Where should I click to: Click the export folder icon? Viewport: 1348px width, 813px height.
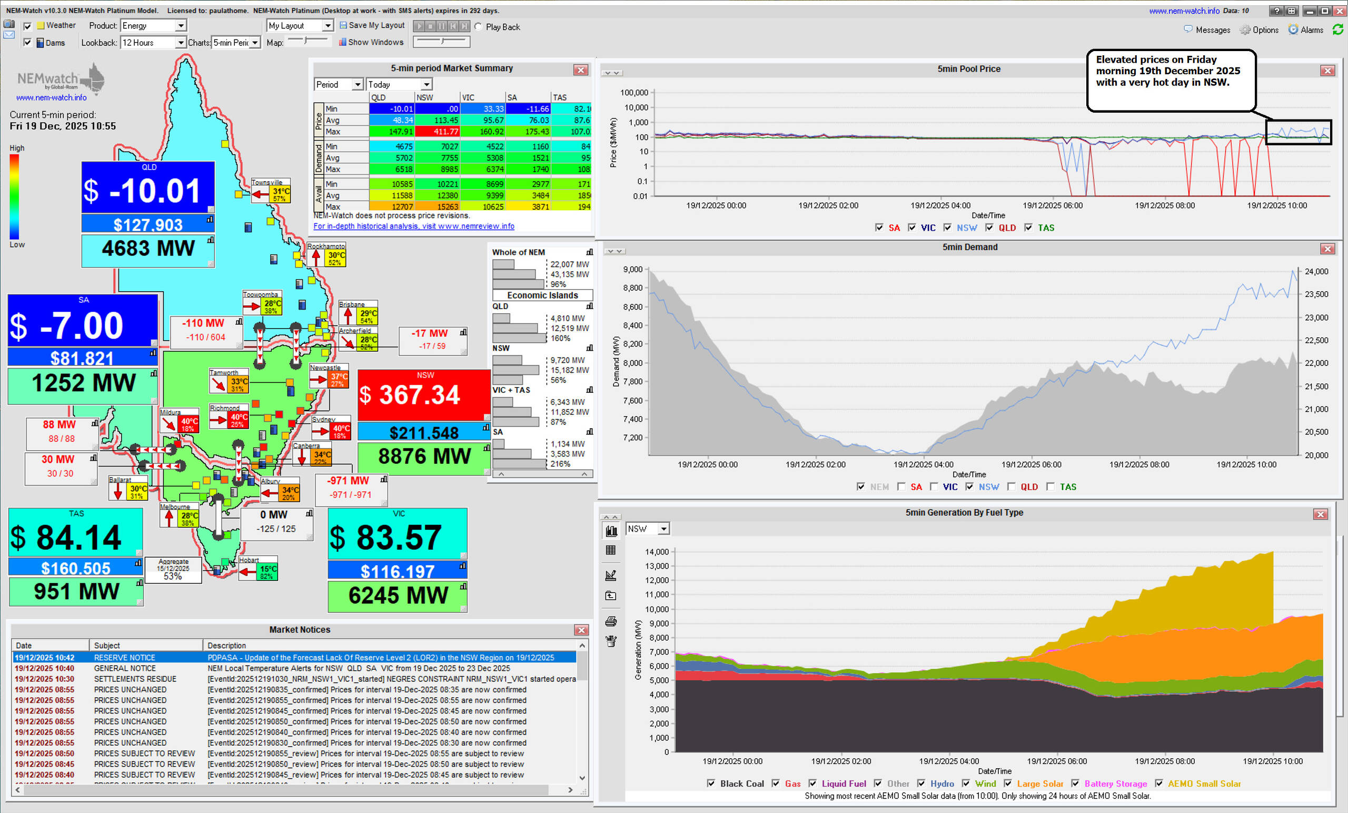coord(611,596)
